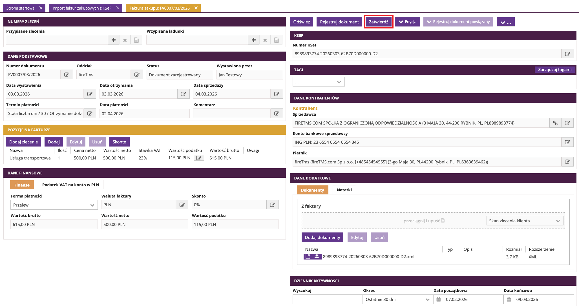Image resolution: width=579 pixels, height=306 pixels.
Task: Add assigned order with plus icon
Action: click(114, 40)
